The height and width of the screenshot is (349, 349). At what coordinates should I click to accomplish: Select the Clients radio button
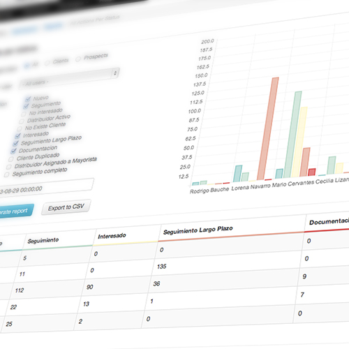click(x=47, y=63)
